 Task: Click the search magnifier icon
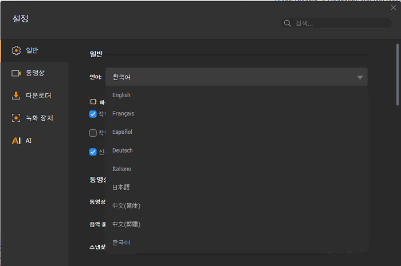point(288,23)
